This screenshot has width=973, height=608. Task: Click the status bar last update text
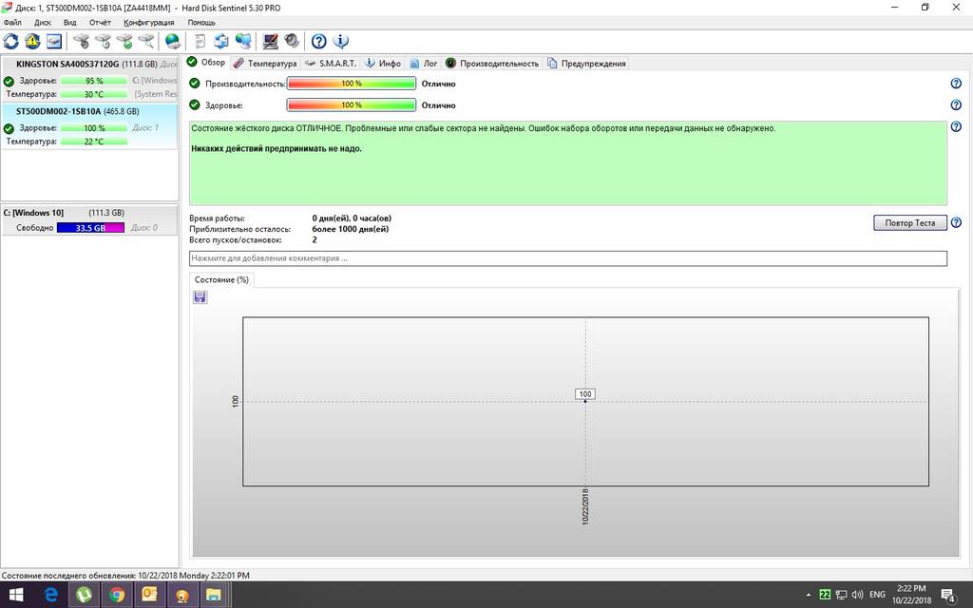125,575
